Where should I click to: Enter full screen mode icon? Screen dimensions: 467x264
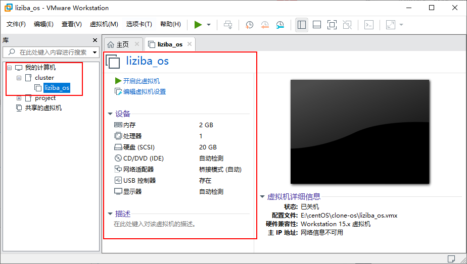click(332, 25)
